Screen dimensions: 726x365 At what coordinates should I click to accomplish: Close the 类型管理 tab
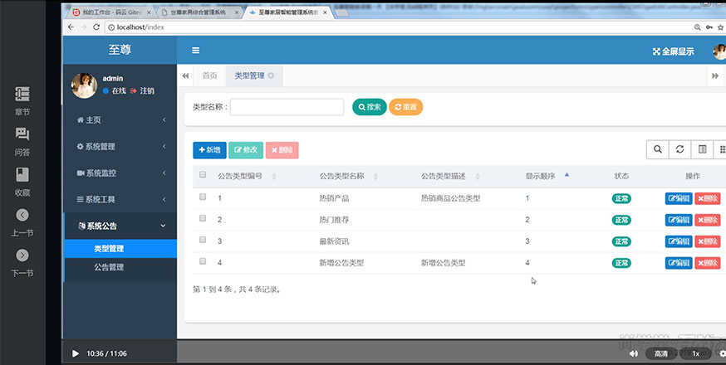pyautogui.click(x=271, y=75)
